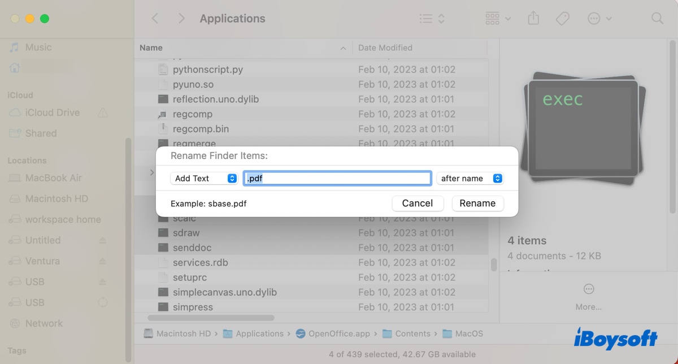The image size is (678, 364).
Task: Open the after name dropdown
Action: [x=470, y=177]
